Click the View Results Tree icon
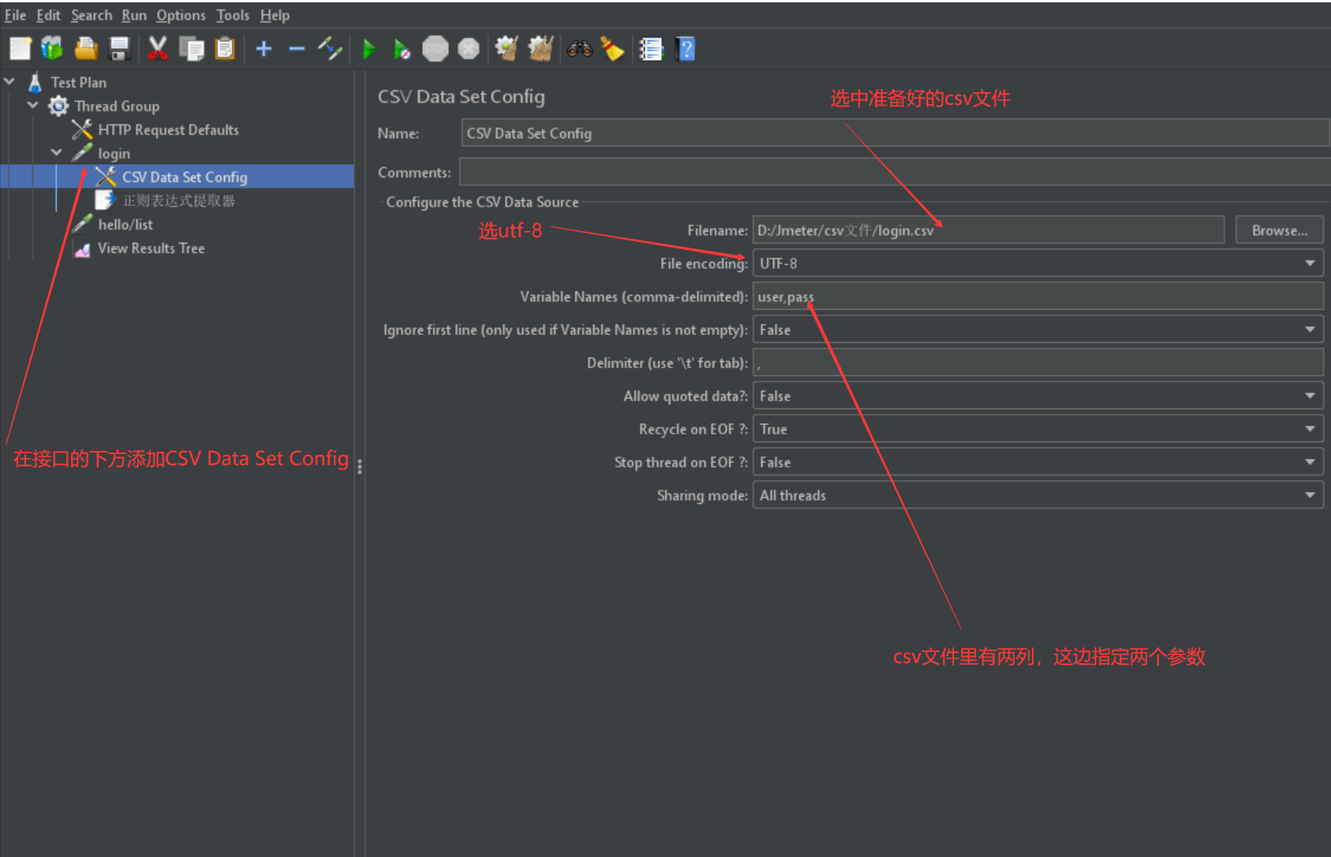 82,248
